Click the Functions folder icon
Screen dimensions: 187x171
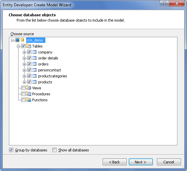click(28, 100)
